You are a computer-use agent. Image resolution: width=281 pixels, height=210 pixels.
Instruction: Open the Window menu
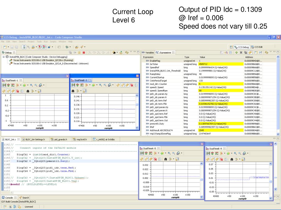pyautogui.click(x=62, y=42)
